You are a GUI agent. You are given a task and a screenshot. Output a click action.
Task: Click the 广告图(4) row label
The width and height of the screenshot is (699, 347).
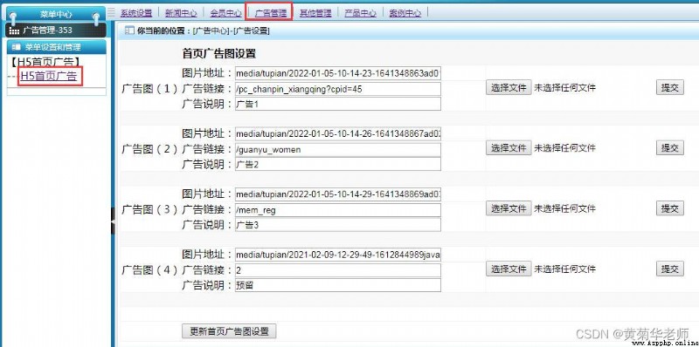[x=149, y=270]
